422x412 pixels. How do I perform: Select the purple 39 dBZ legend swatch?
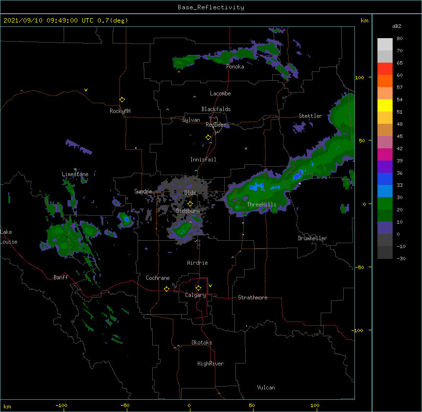385,167
